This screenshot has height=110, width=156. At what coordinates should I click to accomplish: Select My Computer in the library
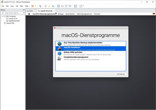[11, 16]
